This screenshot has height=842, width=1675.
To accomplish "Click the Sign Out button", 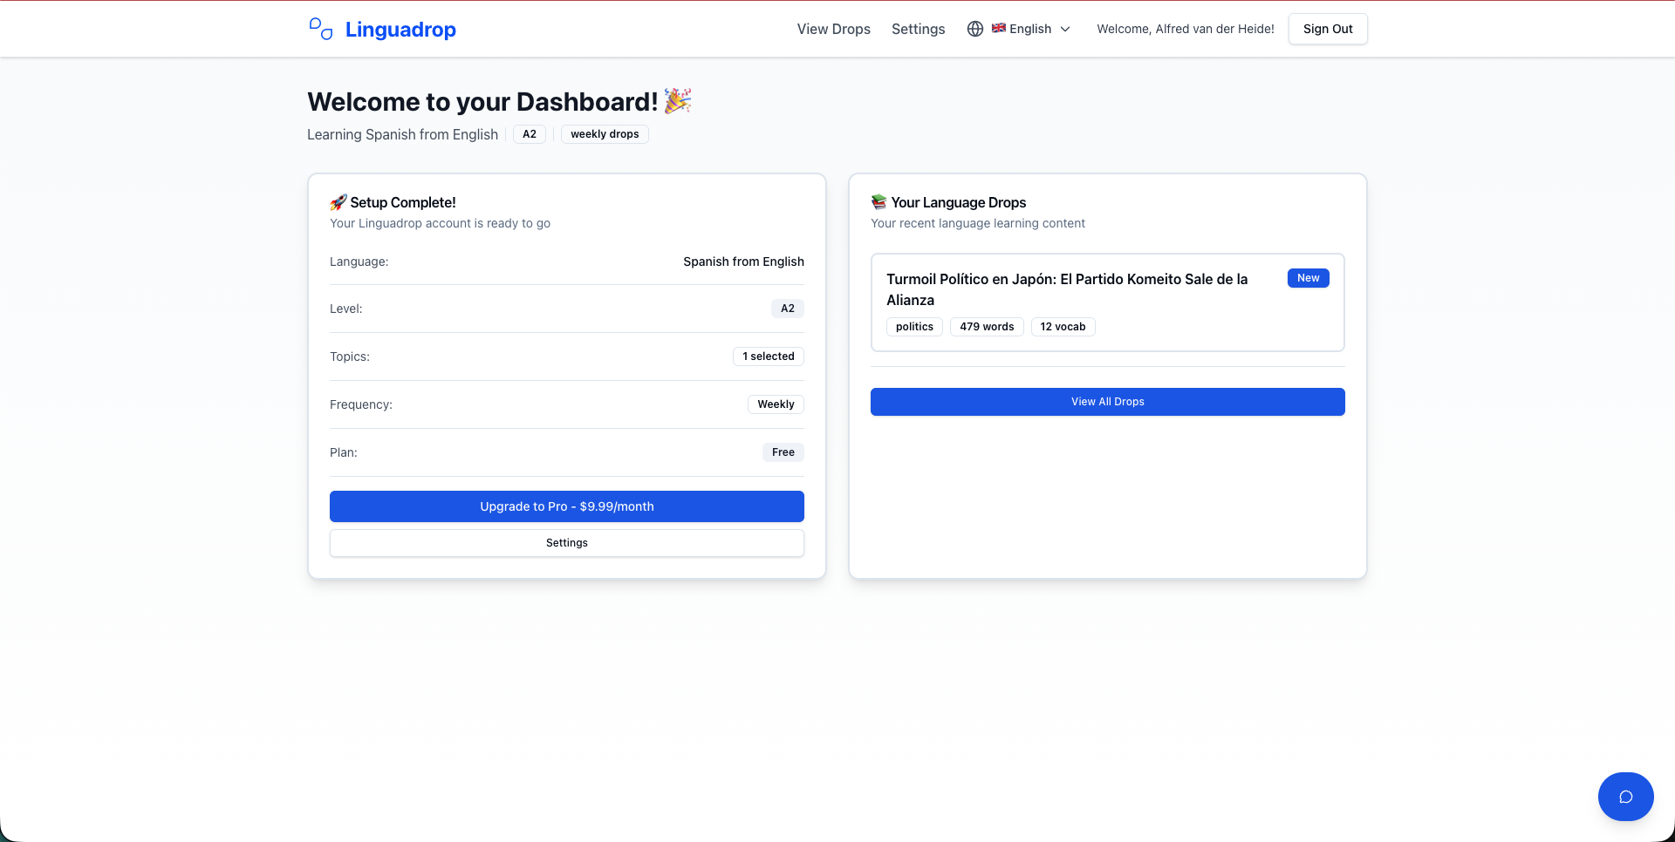I will click(x=1328, y=29).
